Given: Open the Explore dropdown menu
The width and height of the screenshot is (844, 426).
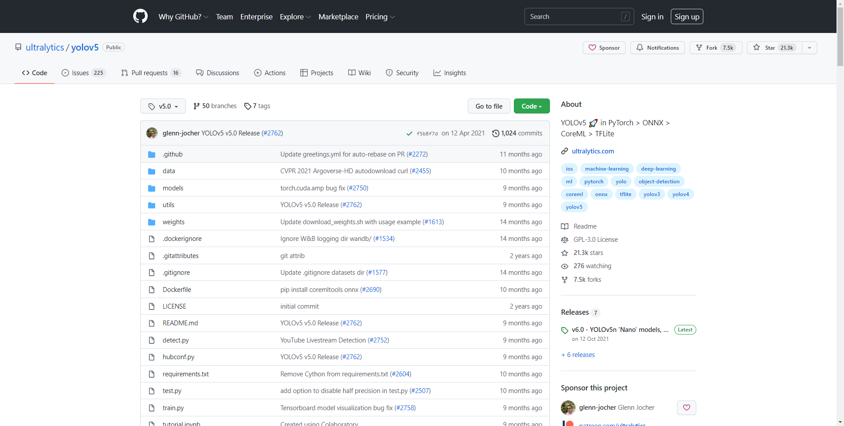Looking at the screenshot, I should pos(295,17).
